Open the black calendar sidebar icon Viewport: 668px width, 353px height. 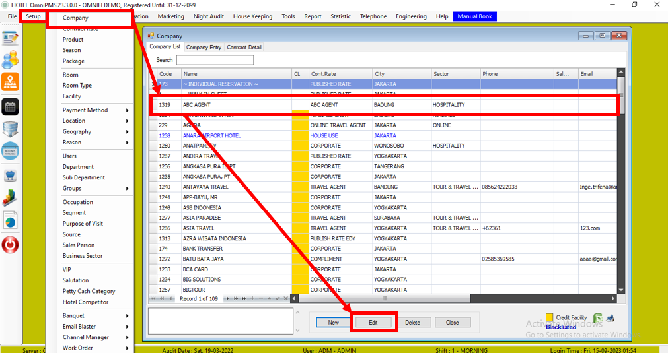click(10, 107)
